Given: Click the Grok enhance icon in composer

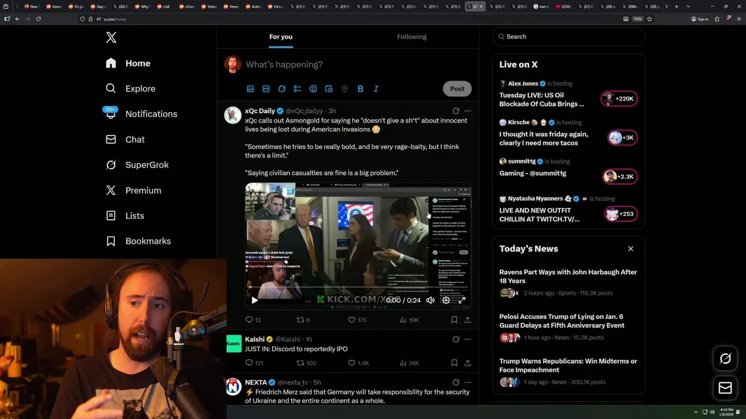Looking at the screenshot, I should tap(281, 89).
